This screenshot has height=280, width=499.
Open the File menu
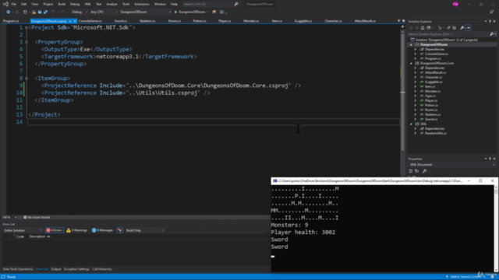(14, 4)
